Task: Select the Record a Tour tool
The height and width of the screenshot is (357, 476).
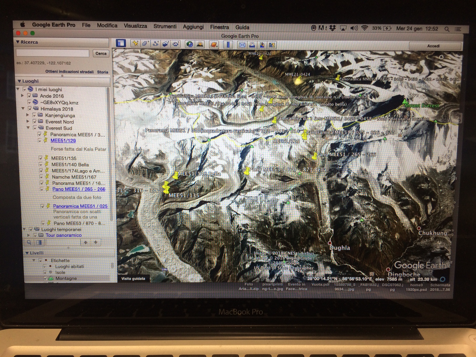Action: click(176, 44)
